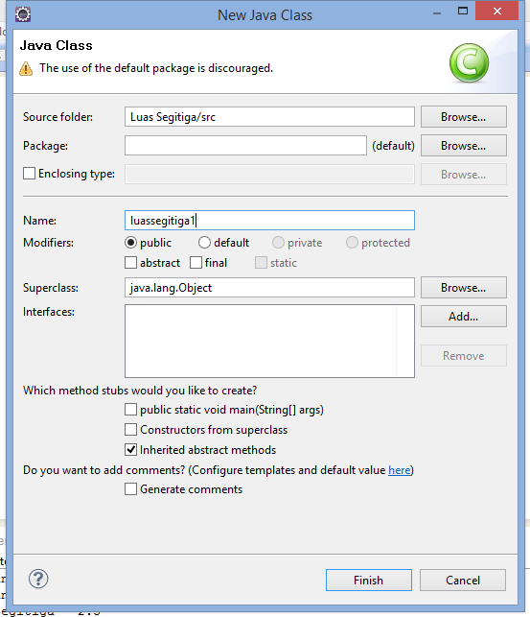Cancel the New Java Class dialog
Screen dimensions: 530x617
tap(463, 580)
